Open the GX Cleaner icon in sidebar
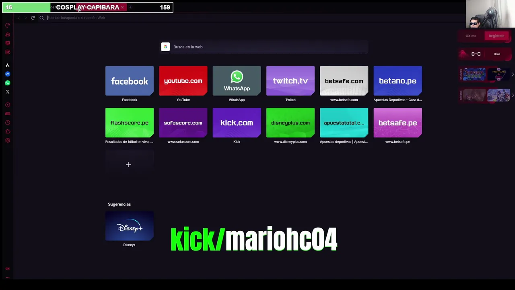 pyautogui.click(x=7, y=34)
